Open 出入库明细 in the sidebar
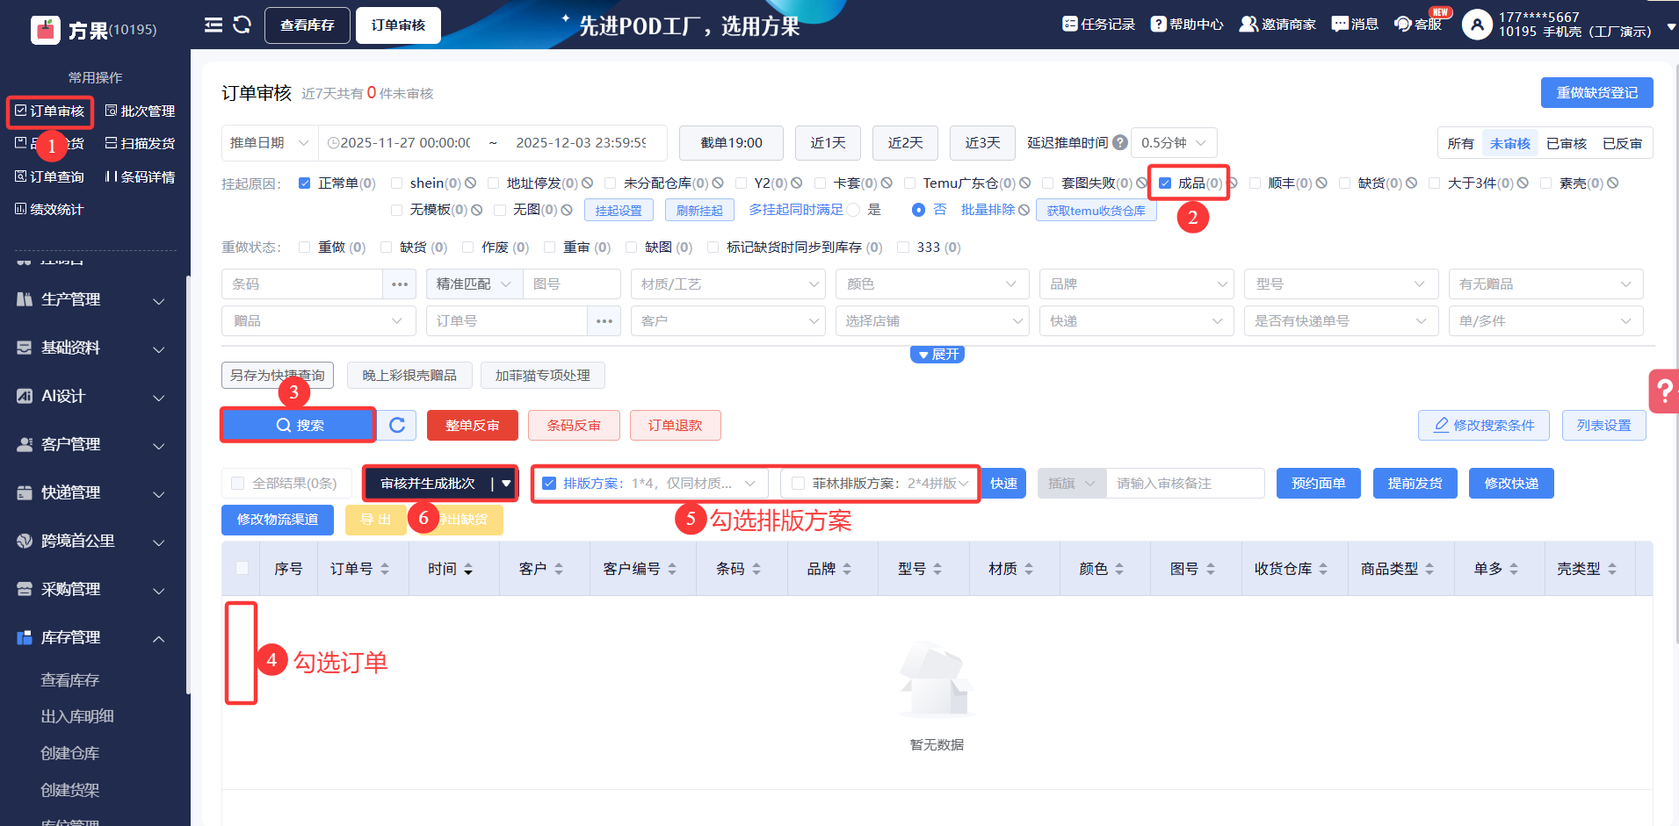This screenshot has width=1679, height=826. [x=77, y=717]
